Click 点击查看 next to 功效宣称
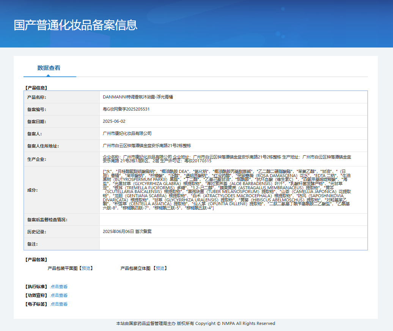 [x=59, y=295]
